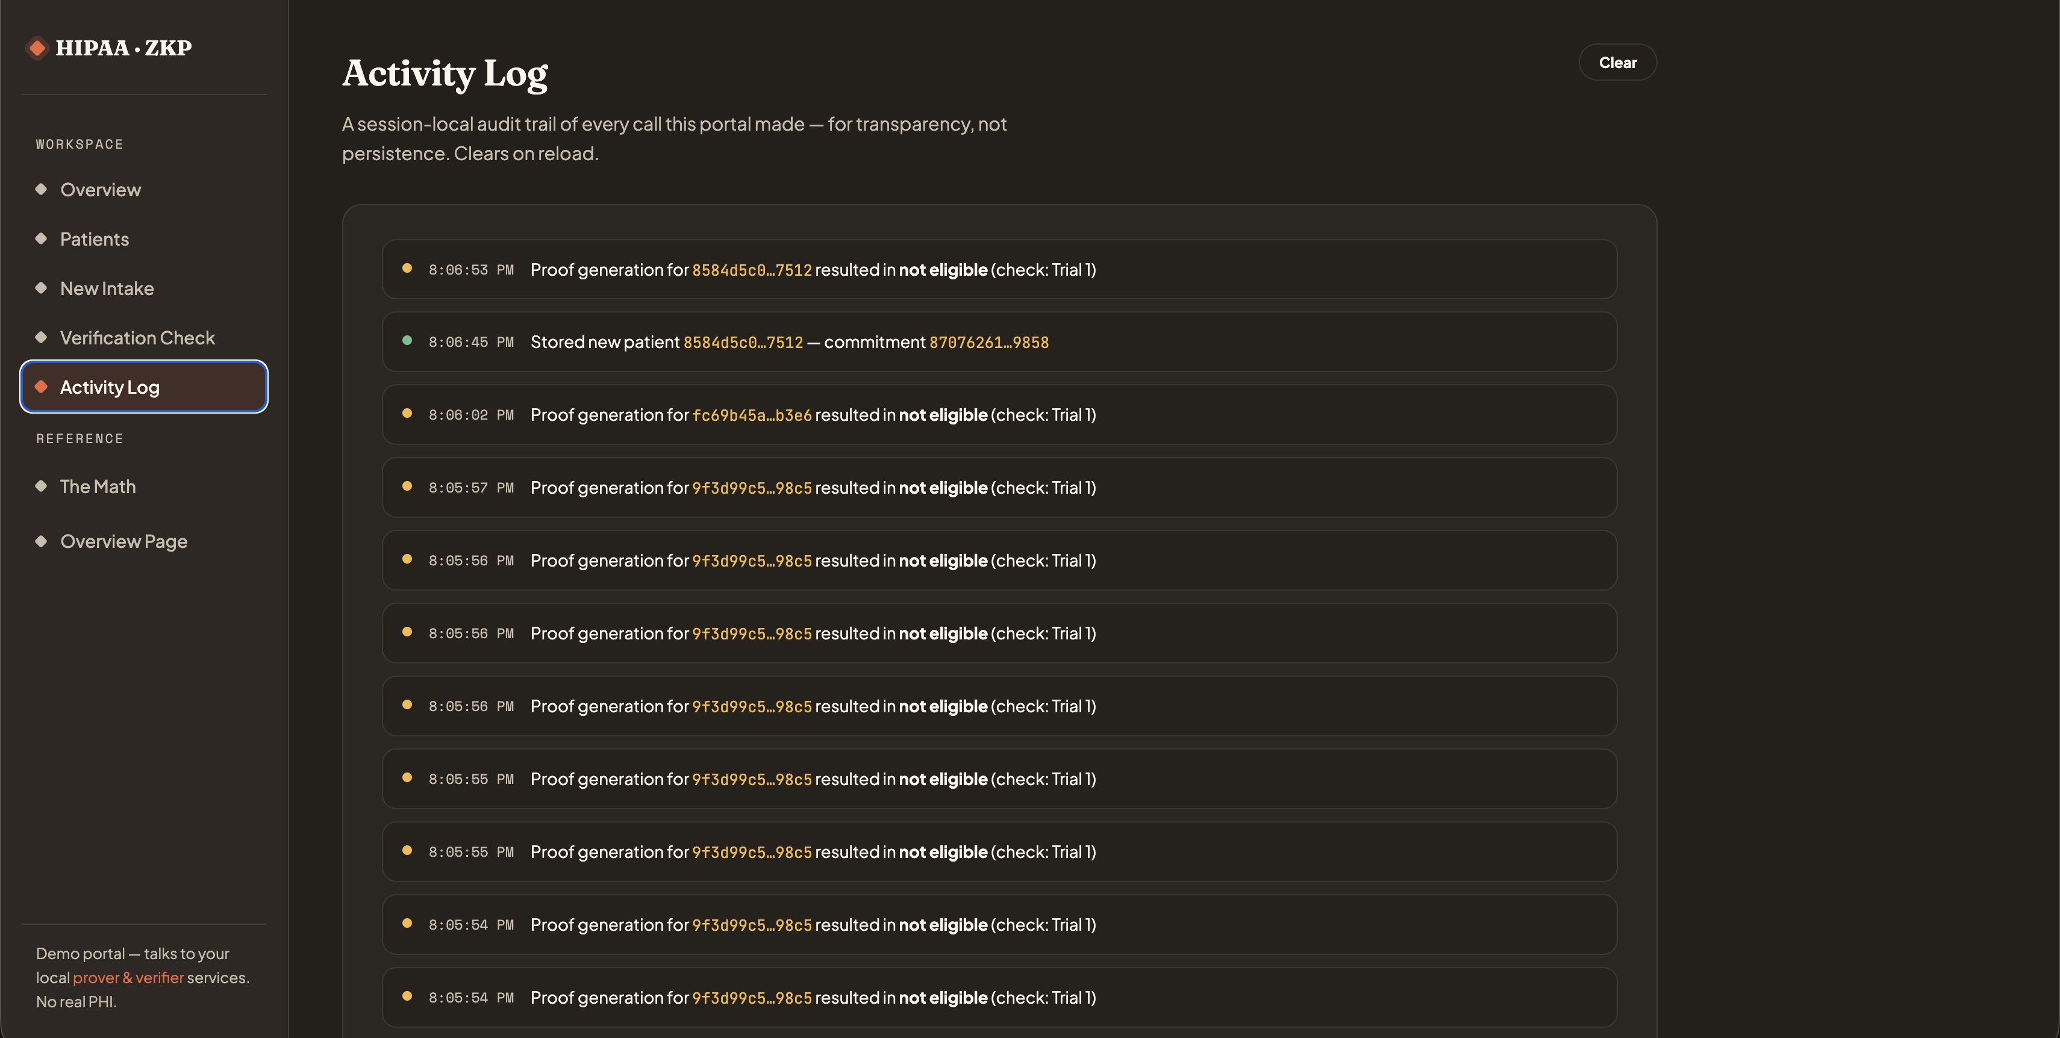Navigate to Verification Check
This screenshot has width=2060, height=1038.
pyautogui.click(x=144, y=338)
